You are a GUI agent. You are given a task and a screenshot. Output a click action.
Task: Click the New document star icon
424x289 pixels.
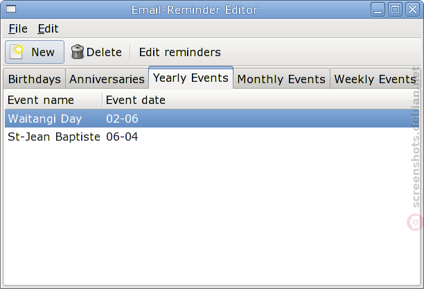coord(17,52)
